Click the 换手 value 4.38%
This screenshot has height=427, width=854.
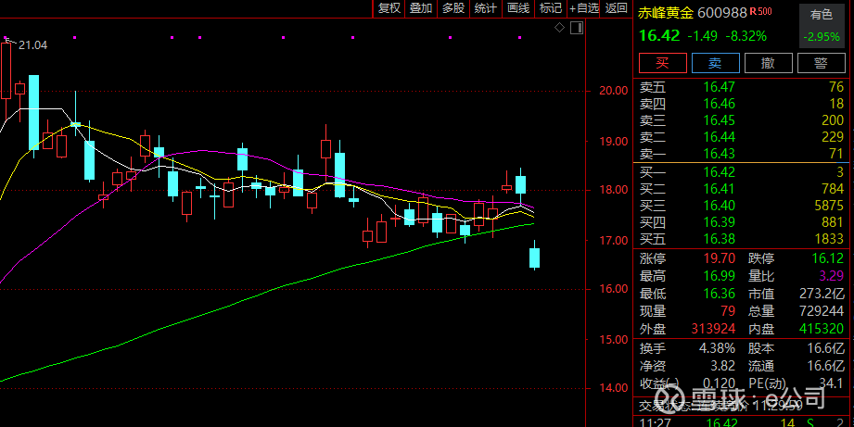tap(718, 348)
